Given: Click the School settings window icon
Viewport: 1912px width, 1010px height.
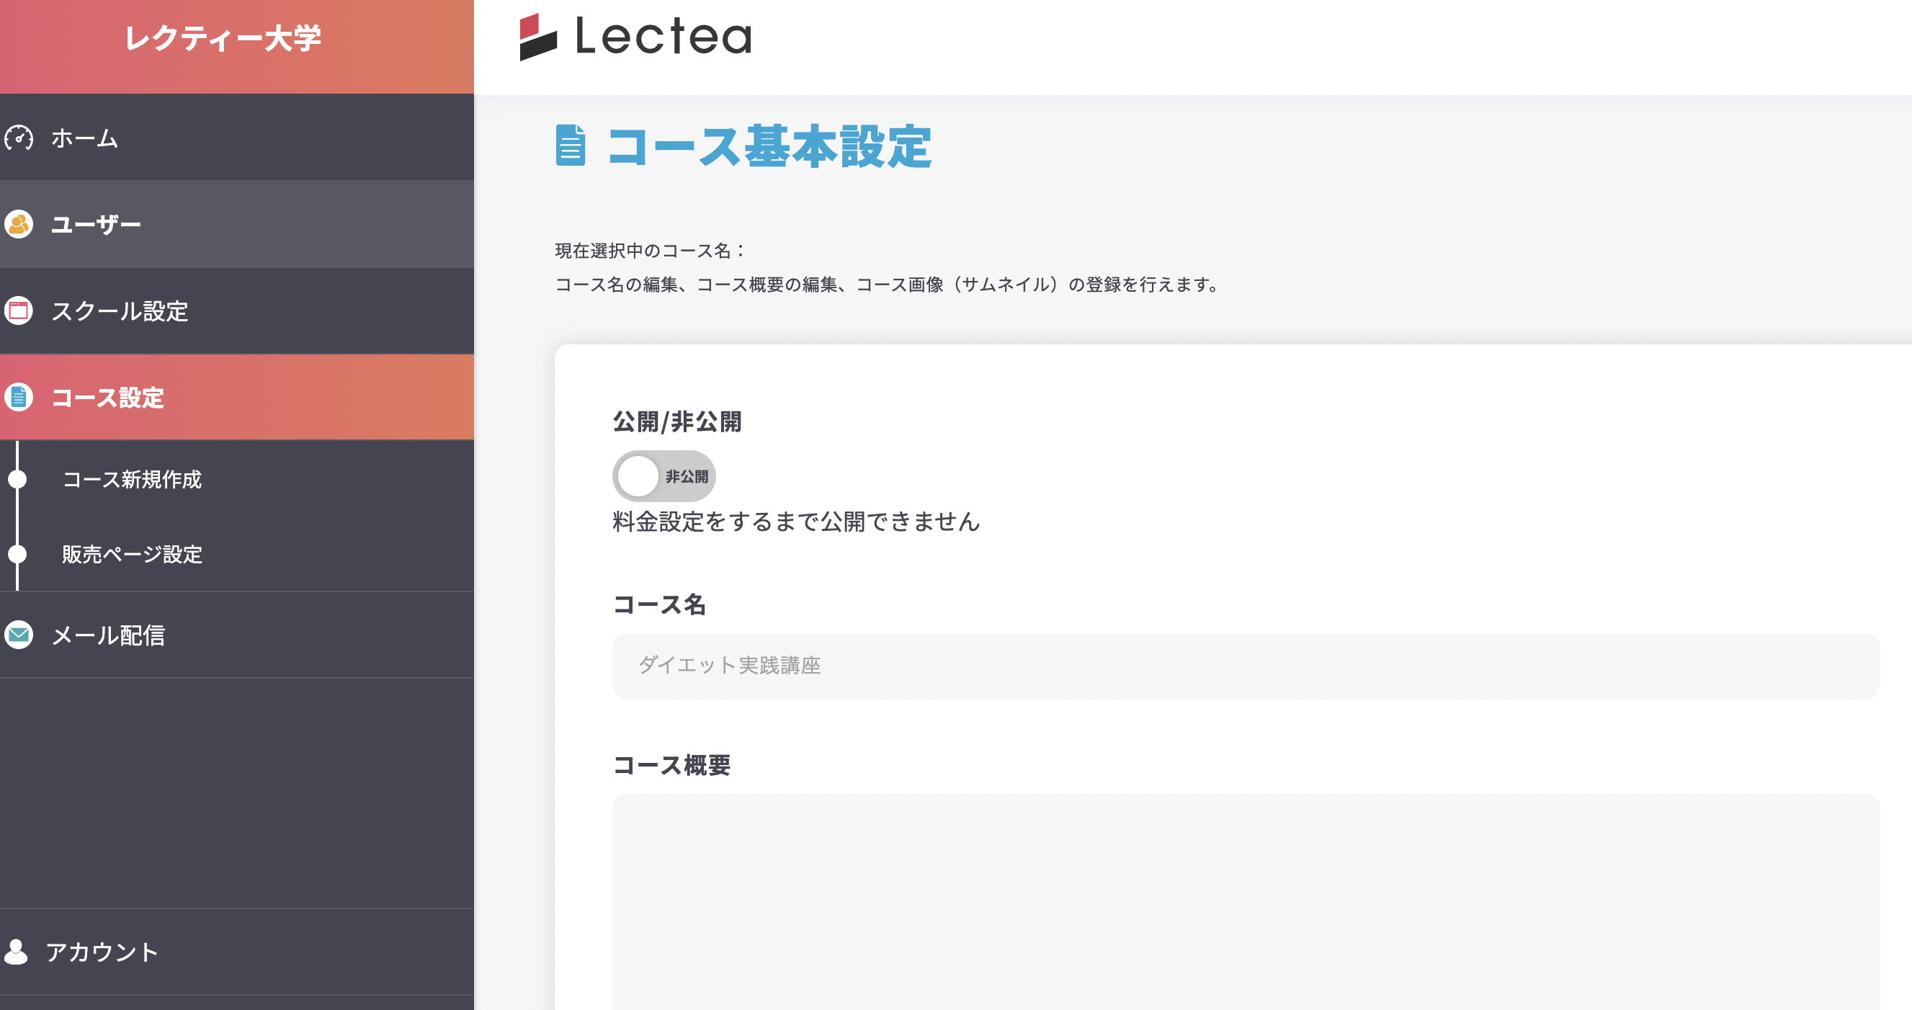Looking at the screenshot, I should (x=19, y=311).
